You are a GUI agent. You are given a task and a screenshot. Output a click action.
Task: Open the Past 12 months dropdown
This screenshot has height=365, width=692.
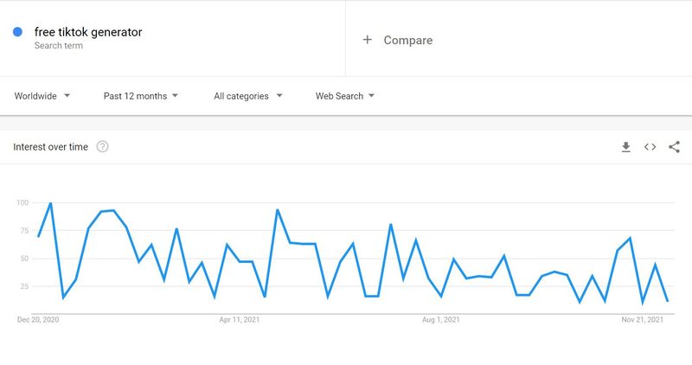141,96
